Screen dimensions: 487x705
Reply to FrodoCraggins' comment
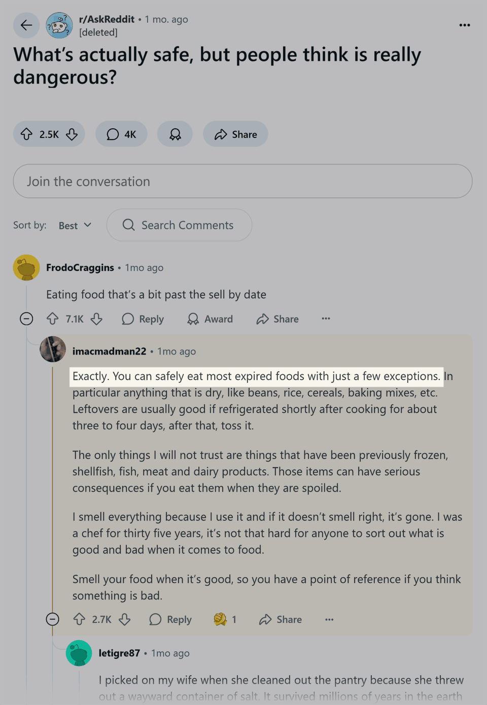(x=143, y=319)
